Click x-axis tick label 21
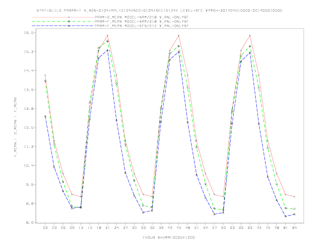 107,228
